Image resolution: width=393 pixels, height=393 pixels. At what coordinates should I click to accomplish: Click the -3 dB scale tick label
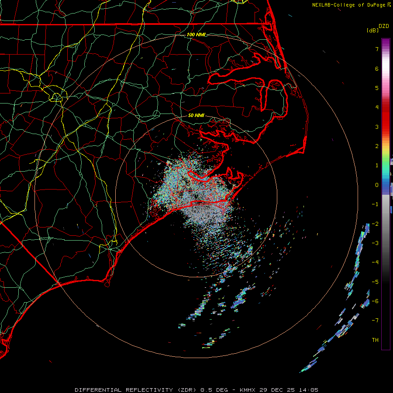tap(375, 243)
